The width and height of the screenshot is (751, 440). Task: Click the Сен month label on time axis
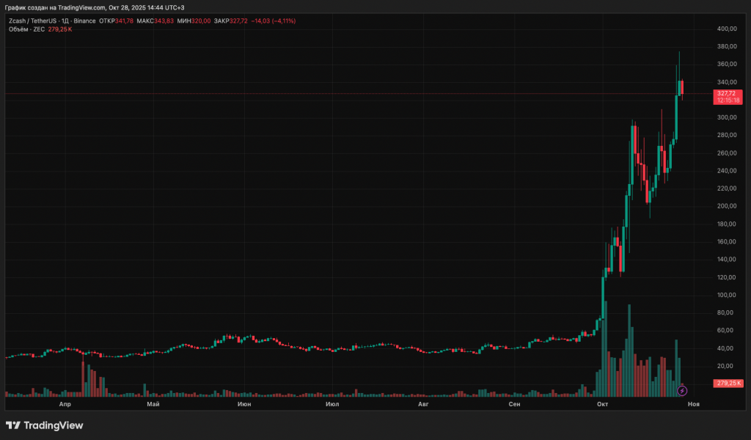pyautogui.click(x=515, y=404)
